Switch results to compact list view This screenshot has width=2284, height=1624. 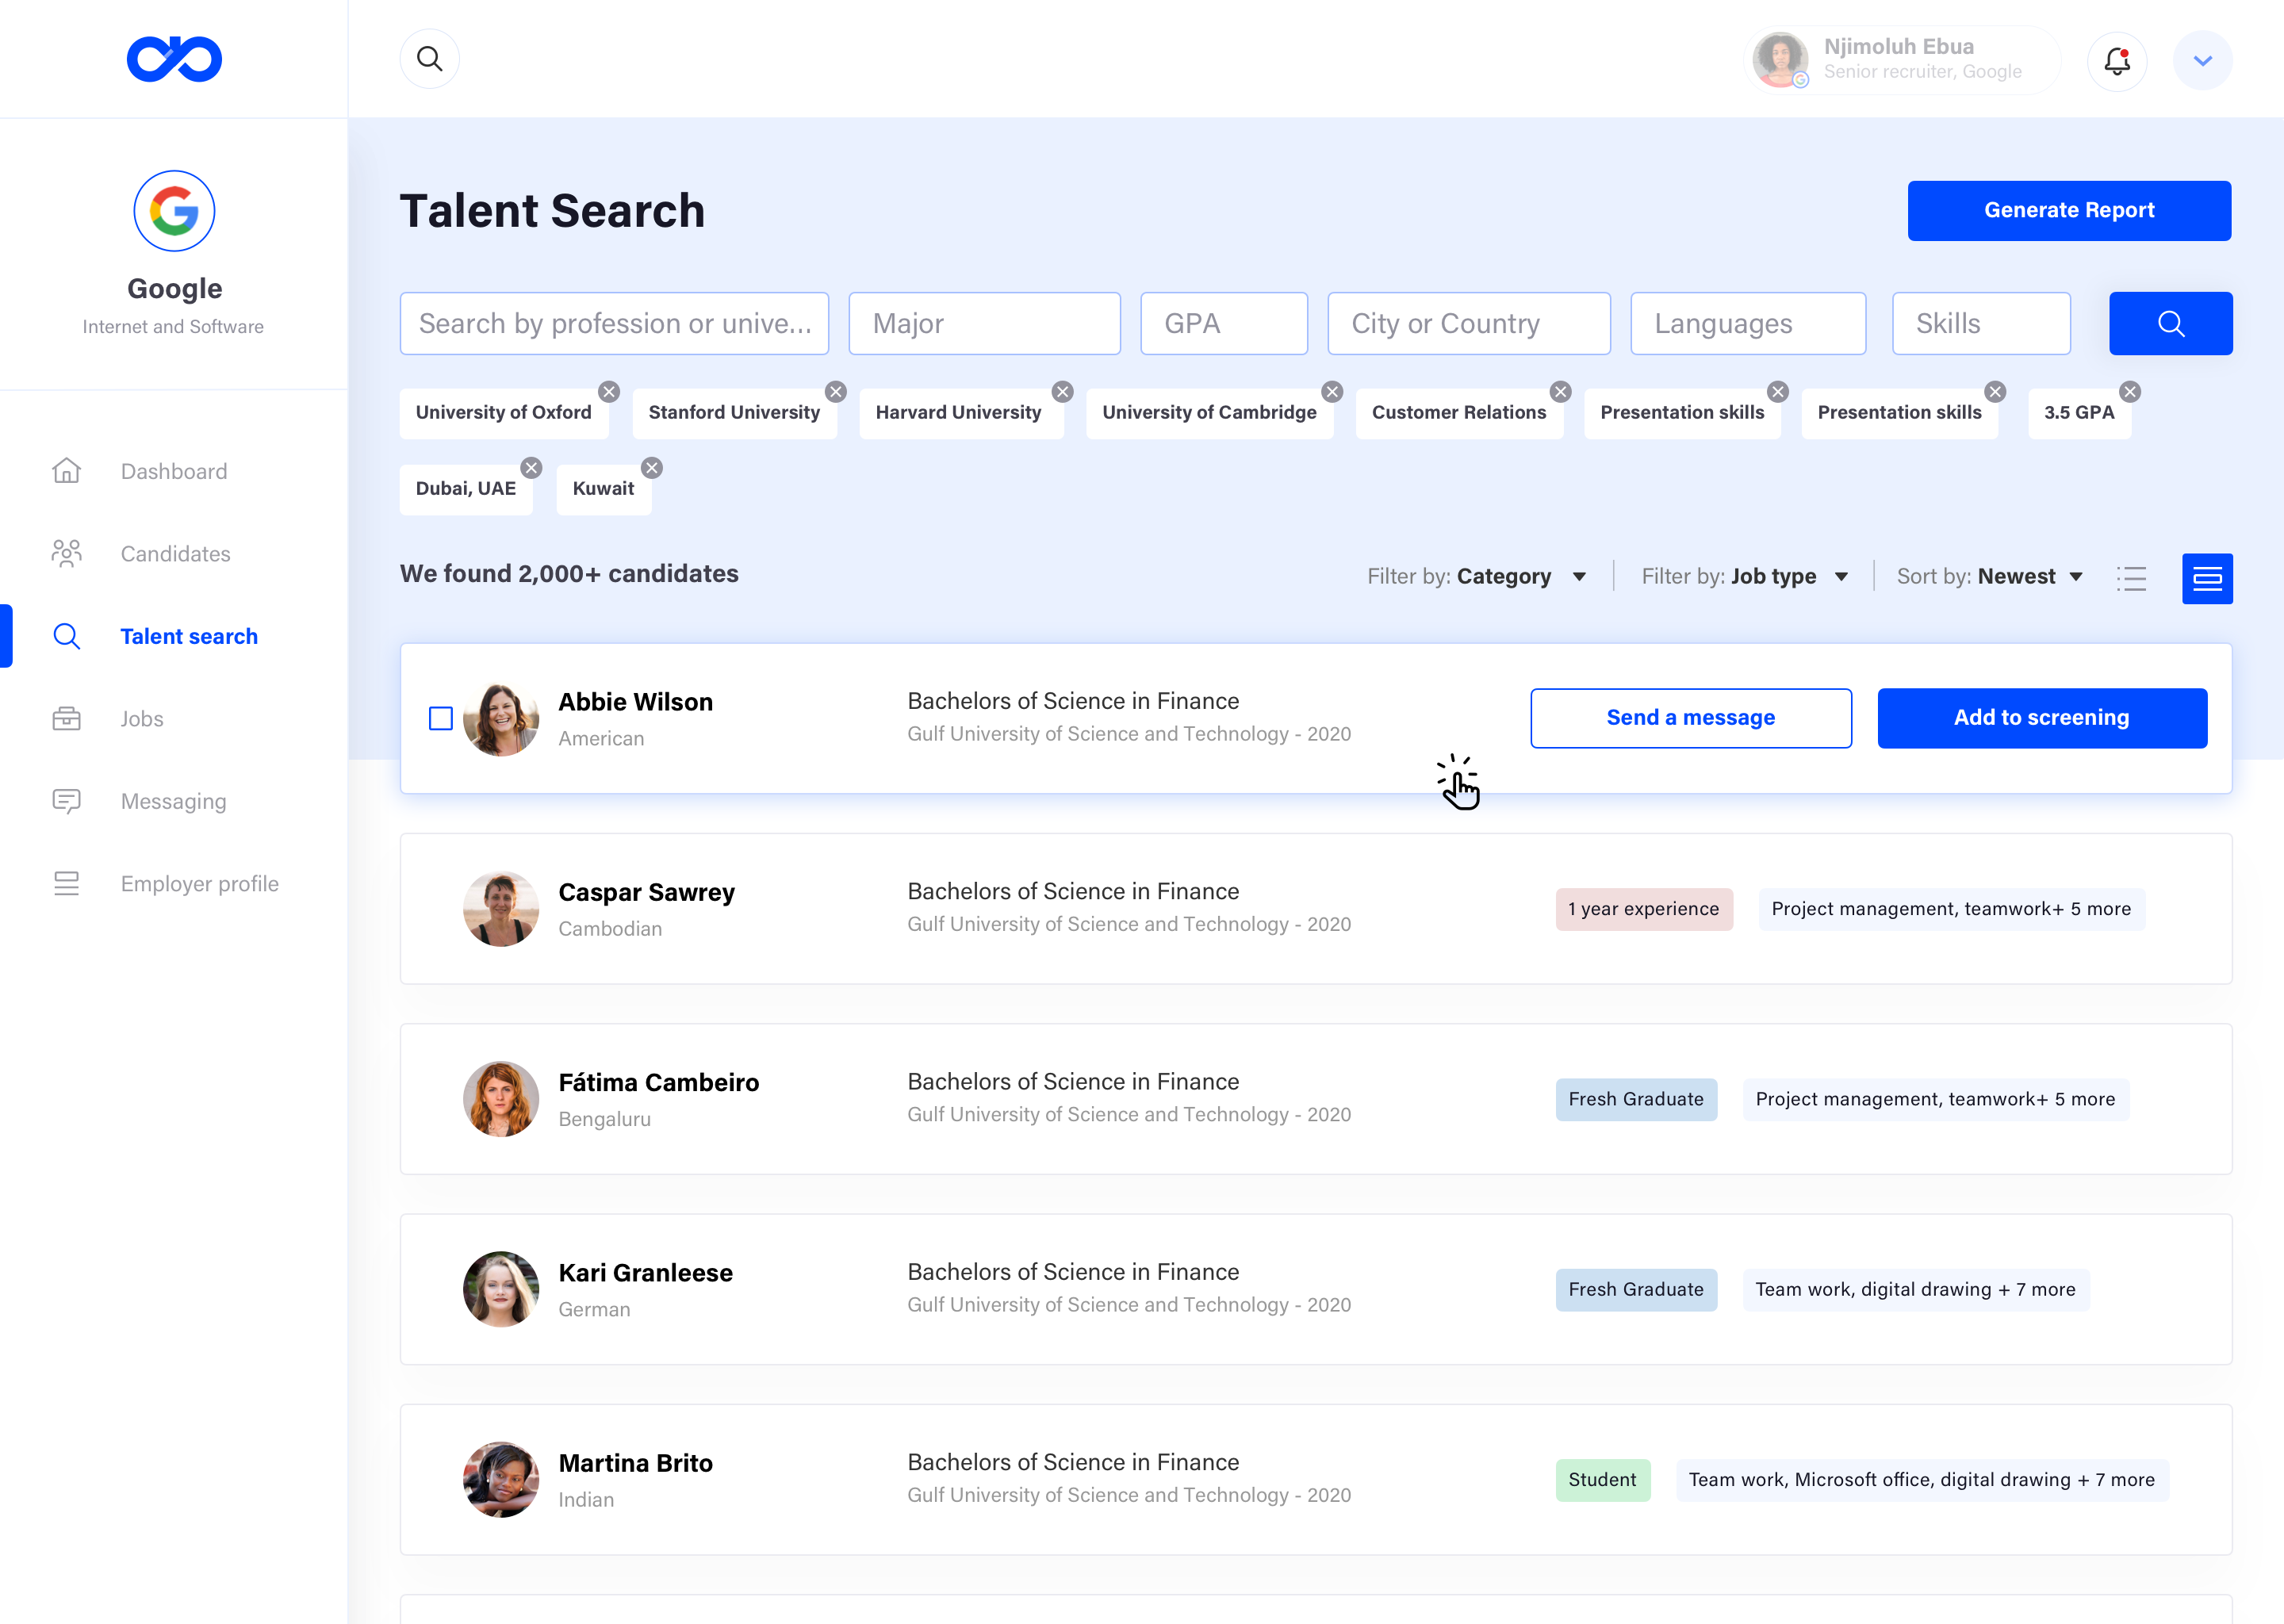click(2132, 578)
